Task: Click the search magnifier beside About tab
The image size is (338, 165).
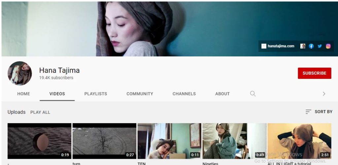Action: coord(253,94)
